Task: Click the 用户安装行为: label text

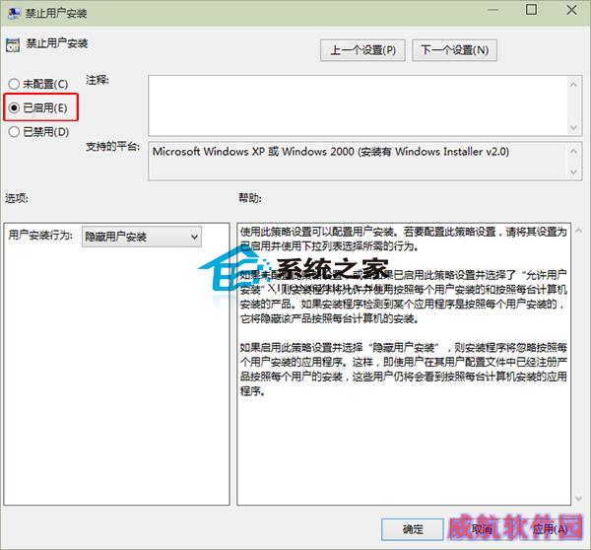Action: [x=40, y=235]
